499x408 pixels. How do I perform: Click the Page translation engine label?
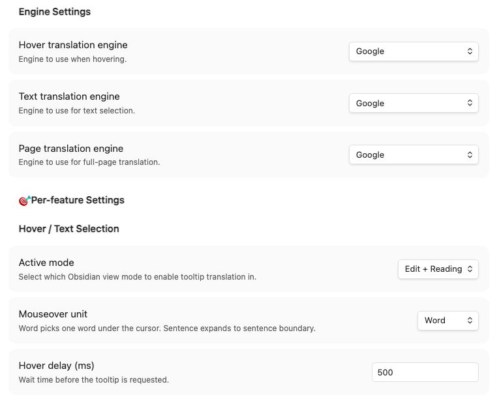point(71,149)
